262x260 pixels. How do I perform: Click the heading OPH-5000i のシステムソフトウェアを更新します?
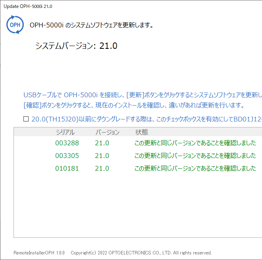point(91,25)
